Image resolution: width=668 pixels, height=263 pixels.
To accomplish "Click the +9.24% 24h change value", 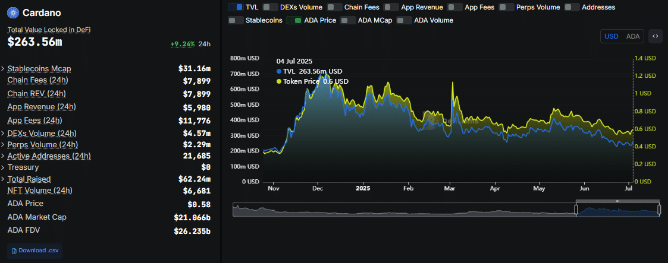I will 183,44.
